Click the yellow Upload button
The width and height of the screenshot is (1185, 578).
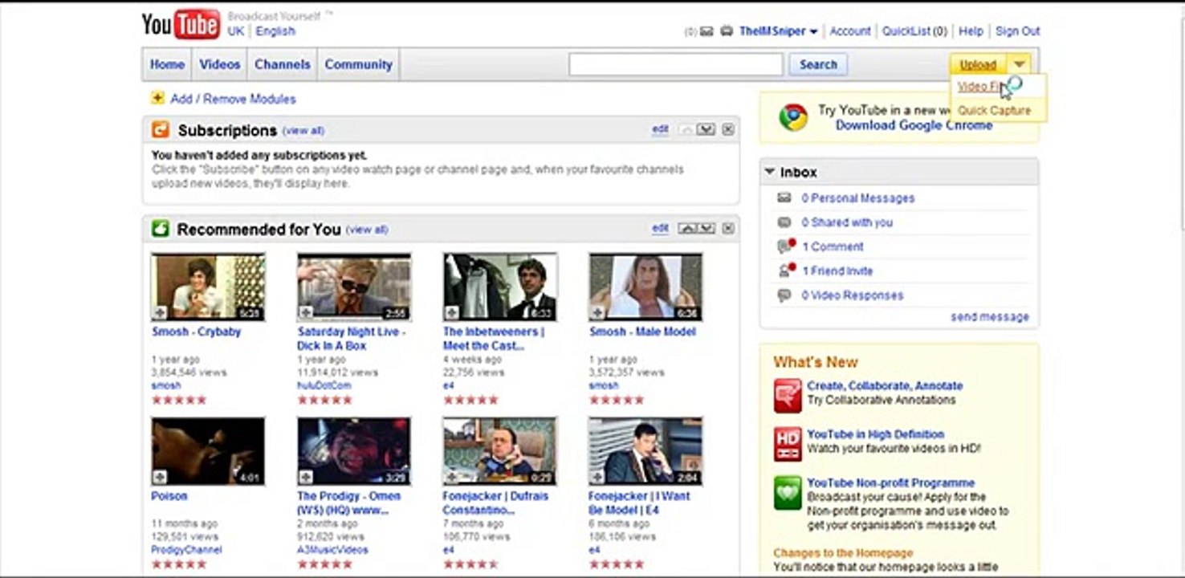(x=978, y=64)
